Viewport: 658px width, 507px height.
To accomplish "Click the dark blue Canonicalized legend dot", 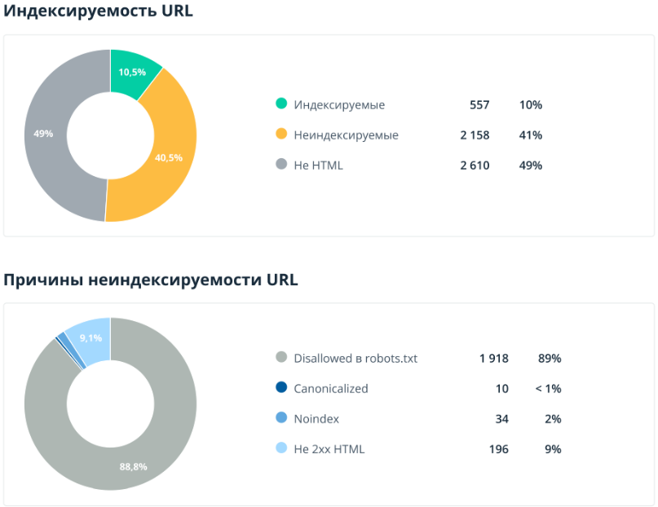I will pos(281,388).
